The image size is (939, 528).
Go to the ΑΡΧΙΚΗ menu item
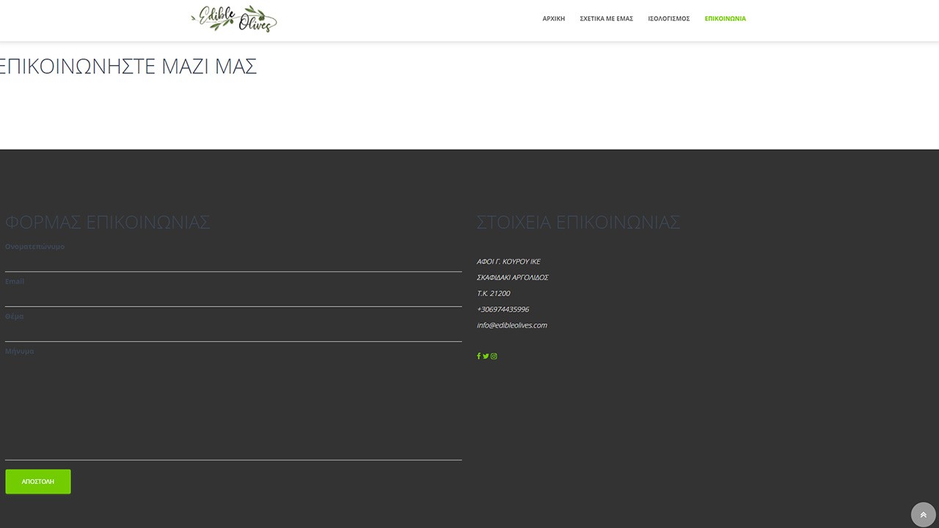point(553,19)
